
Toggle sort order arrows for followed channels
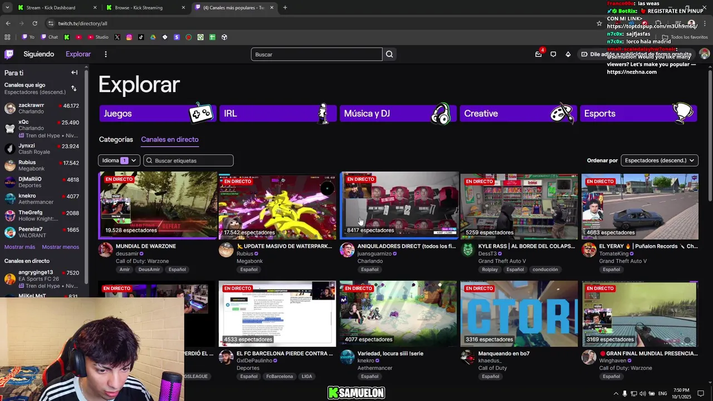click(74, 89)
